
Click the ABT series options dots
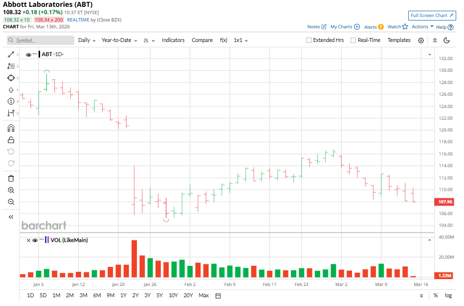tap(35, 54)
